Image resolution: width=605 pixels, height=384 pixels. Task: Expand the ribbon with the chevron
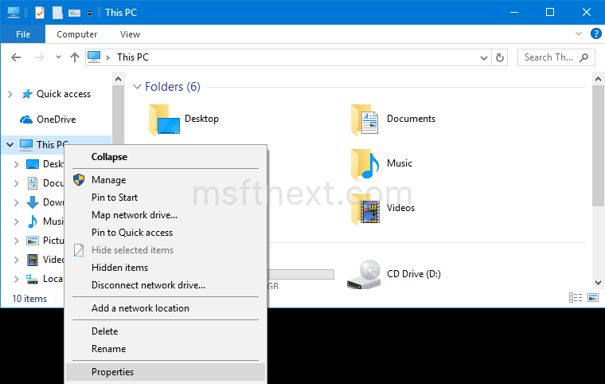click(579, 33)
